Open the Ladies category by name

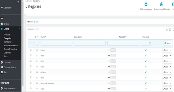click(x=43, y=50)
